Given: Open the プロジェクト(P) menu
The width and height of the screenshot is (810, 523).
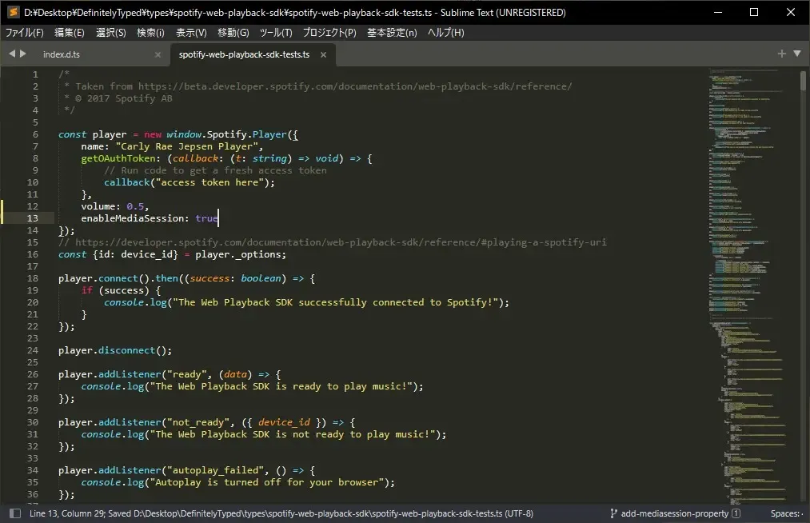Looking at the screenshot, I should 329,33.
